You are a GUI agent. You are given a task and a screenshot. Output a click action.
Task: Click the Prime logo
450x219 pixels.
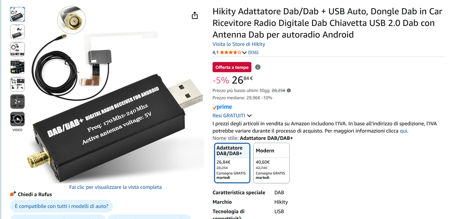[222, 107]
